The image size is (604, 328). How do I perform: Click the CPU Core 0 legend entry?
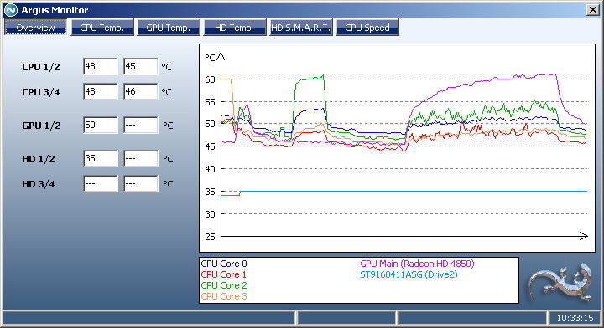(224, 264)
